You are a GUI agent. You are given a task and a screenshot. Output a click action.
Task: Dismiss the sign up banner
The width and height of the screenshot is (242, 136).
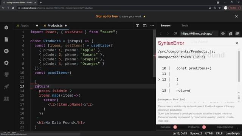click(236, 16)
